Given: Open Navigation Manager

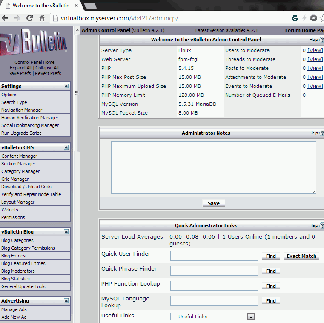Looking at the screenshot, I should click(x=35, y=110).
